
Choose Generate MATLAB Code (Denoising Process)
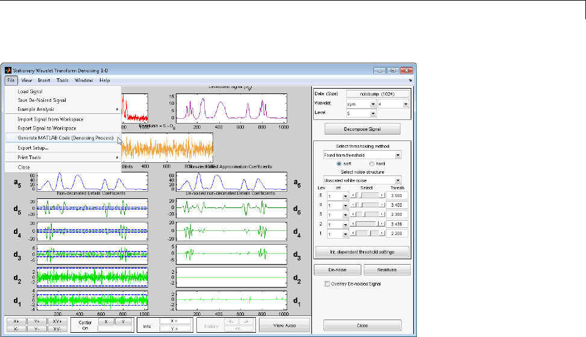tap(65, 137)
